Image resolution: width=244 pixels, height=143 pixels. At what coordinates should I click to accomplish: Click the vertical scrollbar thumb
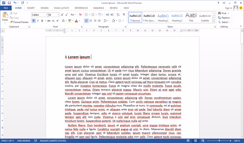pyautogui.click(x=242, y=38)
